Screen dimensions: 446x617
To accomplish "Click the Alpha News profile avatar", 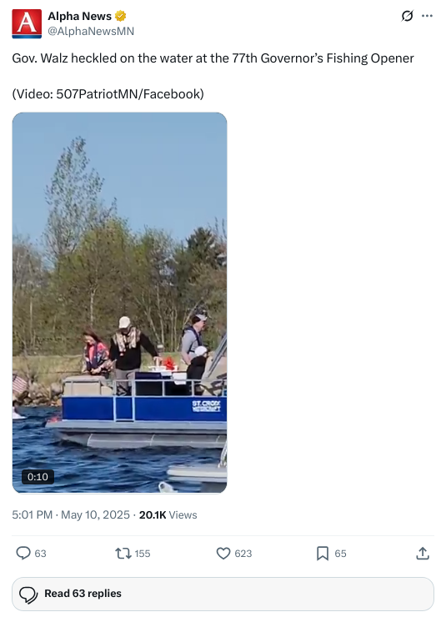I will pos(27,23).
